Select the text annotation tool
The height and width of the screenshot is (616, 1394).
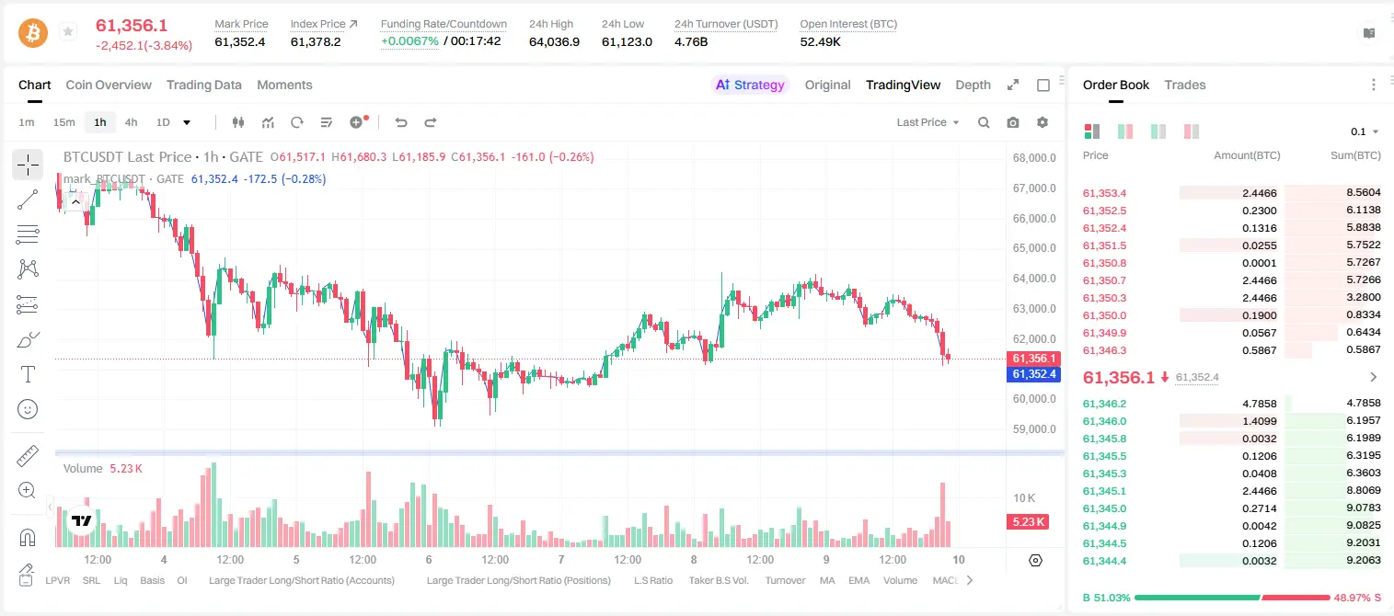[28, 374]
